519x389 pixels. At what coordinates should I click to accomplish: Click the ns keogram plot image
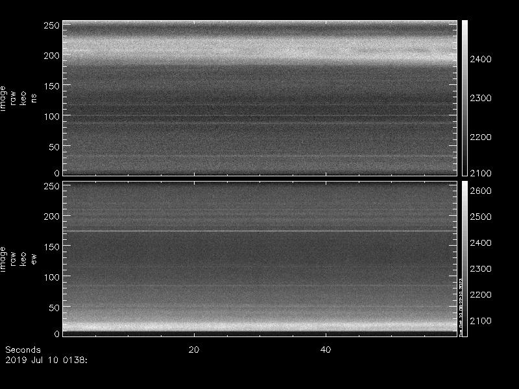pyautogui.click(x=260, y=98)
